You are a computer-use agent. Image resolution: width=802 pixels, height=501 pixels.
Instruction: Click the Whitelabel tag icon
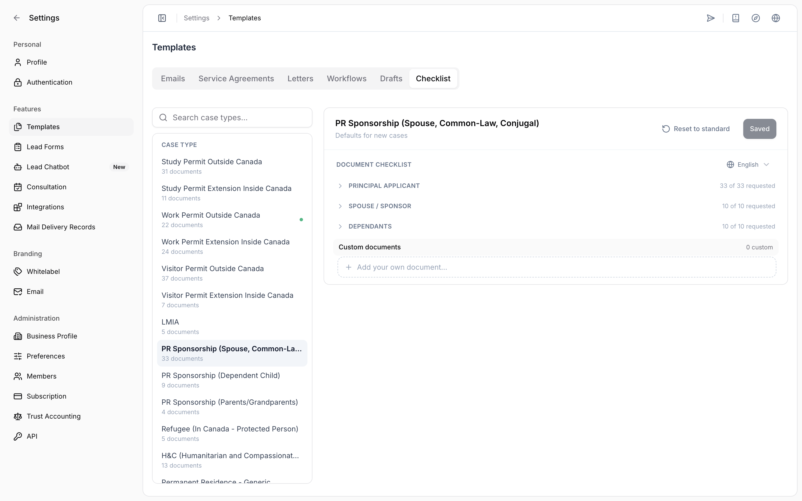pyautogui.click(x=18, y=271)
